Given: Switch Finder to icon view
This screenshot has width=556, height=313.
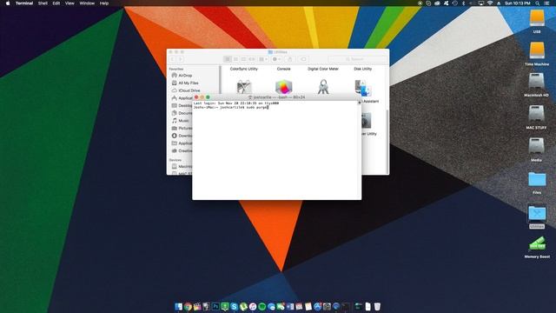Looking at the screenshot, I should pos(228,59).
